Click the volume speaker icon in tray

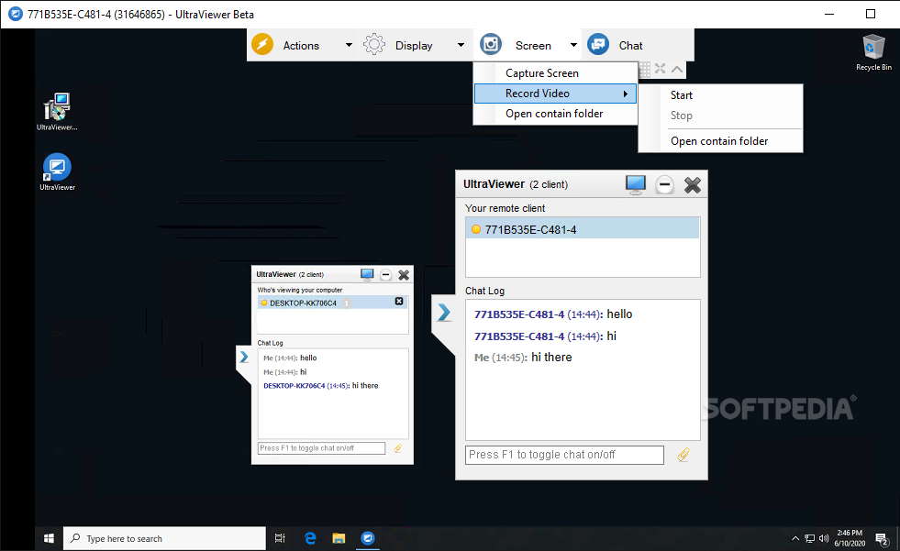[824, 538]
